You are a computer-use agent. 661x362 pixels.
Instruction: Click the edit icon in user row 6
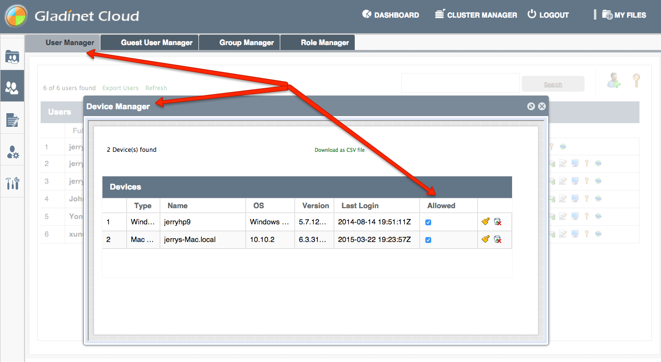click(563, 234)
